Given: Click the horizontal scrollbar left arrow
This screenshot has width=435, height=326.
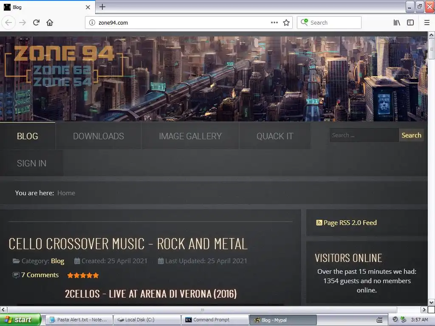Looking at the screenshot, I should pos(3,309).
